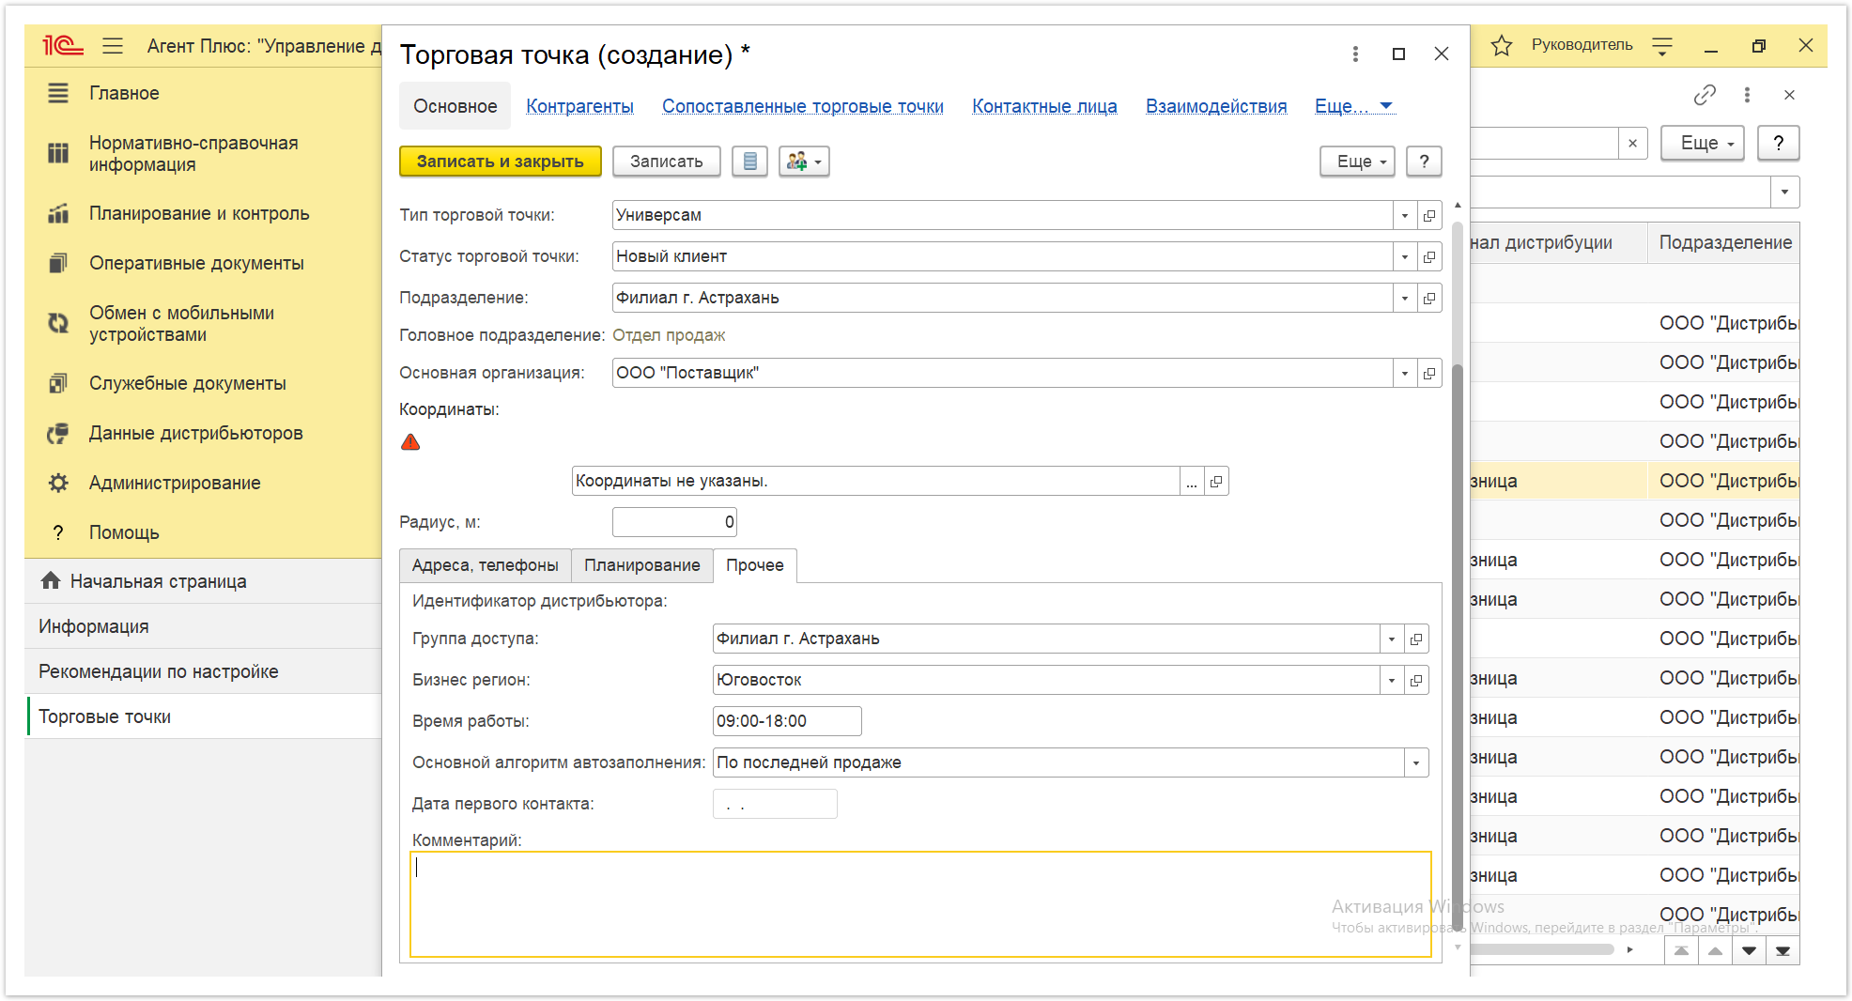This screenshot has width=1852, height=1001.
Task: Open Планирование и контроль section
Action: coord(199,213)
